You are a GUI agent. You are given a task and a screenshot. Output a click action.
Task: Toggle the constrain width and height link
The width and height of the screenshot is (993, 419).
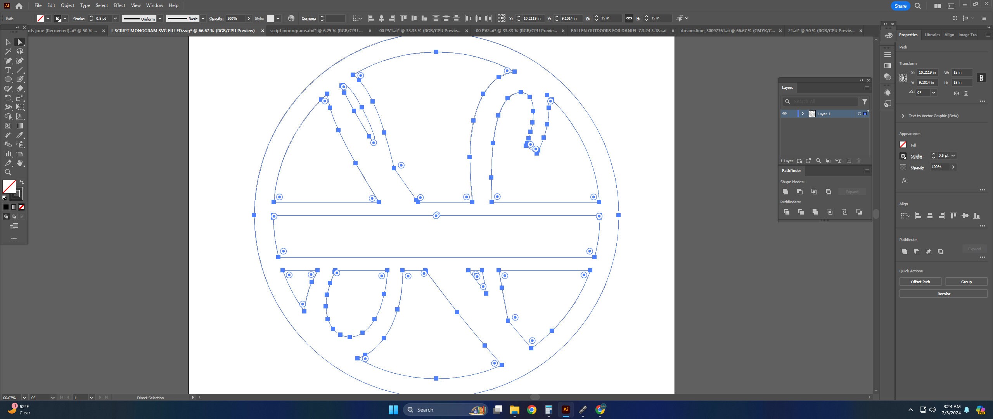(982, 78)
